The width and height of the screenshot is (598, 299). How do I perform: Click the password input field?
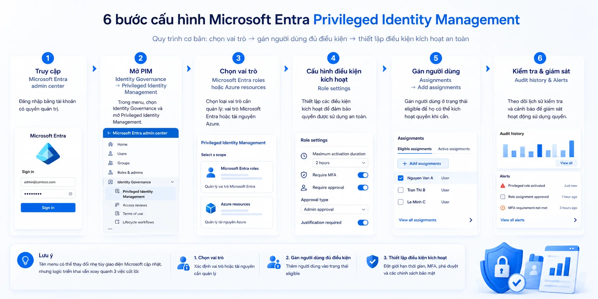pyautogui.click(x=48, y=194)
